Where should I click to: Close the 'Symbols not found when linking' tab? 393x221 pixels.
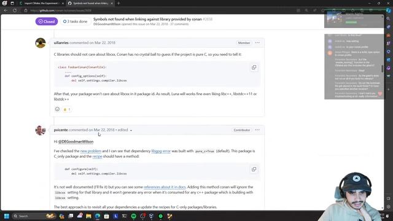pyautogui.click(x=112, y=3)
